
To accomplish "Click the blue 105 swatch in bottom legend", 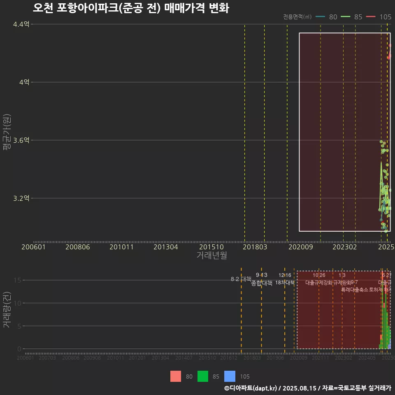I will coord(230,376).
